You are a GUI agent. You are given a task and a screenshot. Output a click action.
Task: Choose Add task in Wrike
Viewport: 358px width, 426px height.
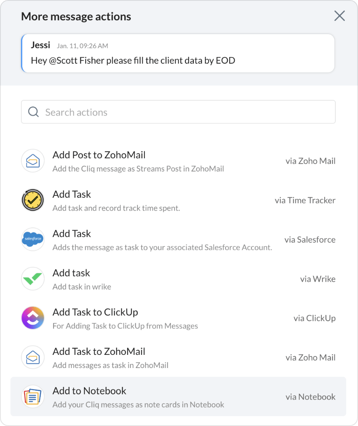(x=71, y=273)
